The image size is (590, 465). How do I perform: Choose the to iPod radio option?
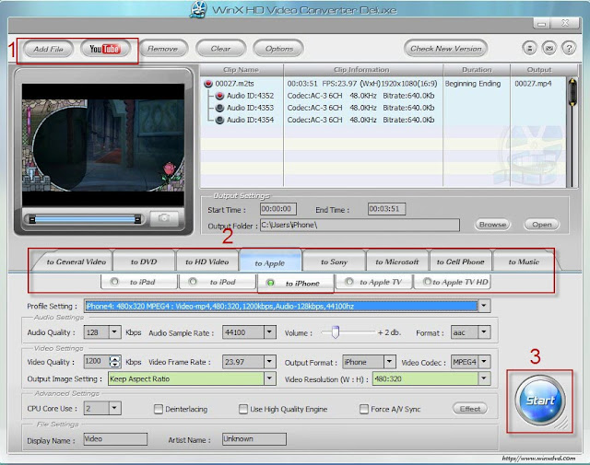coord(193,282)
